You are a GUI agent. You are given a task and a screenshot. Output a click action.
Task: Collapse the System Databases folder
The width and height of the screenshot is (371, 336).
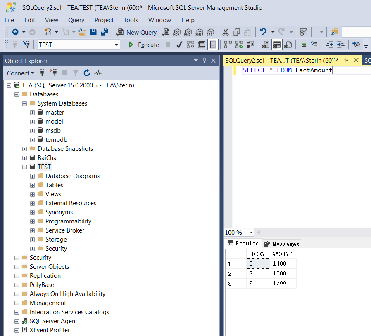point(25,103)
